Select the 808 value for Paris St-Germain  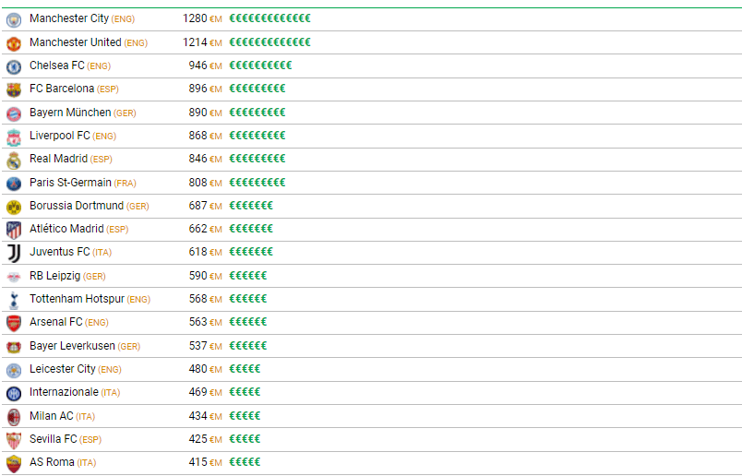[x=197, y=182]
